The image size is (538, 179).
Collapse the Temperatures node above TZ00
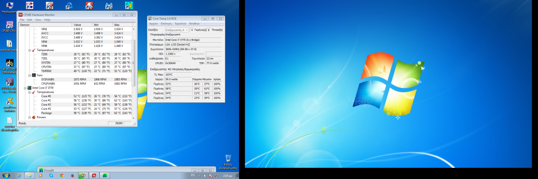click(29, 50)
